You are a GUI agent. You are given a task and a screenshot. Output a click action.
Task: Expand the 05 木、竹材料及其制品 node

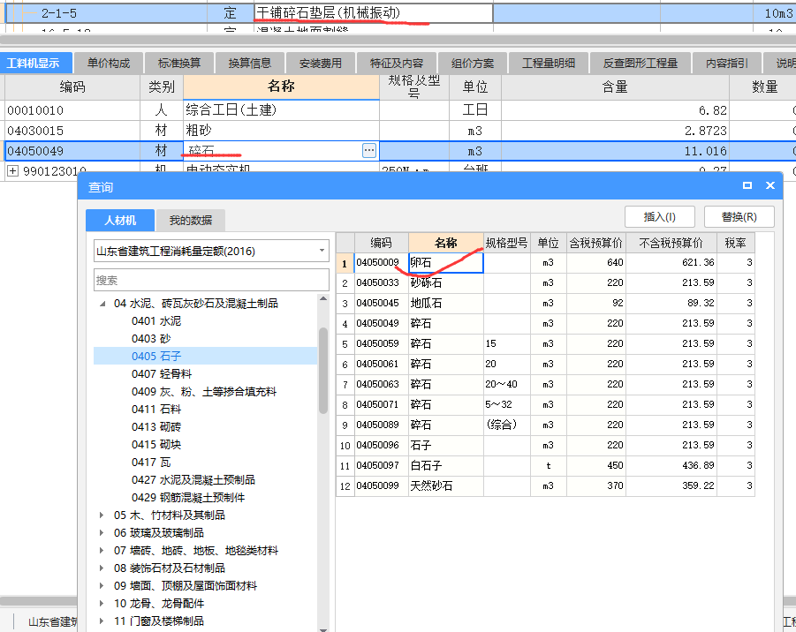[x=102, y=515]
